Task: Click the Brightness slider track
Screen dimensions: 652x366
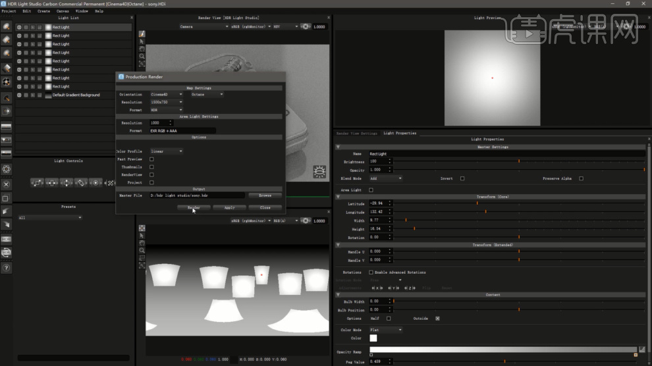Action: pos(519,161)
